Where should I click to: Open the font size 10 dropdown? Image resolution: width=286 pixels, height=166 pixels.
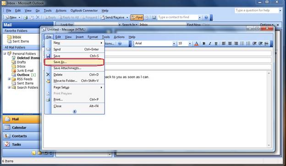coord(190,43)
